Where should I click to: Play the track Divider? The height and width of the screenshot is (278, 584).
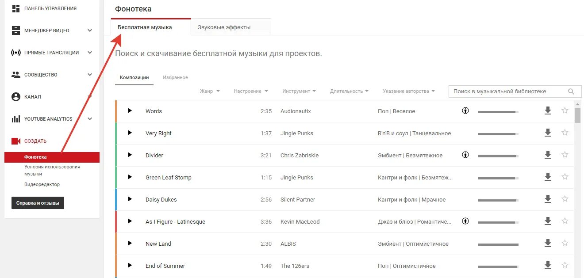(130, 155)
